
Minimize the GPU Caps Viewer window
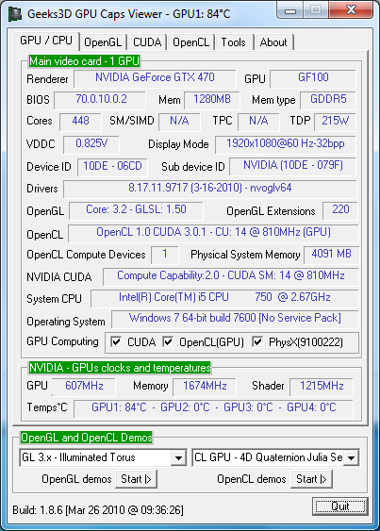tap(290, 10)
